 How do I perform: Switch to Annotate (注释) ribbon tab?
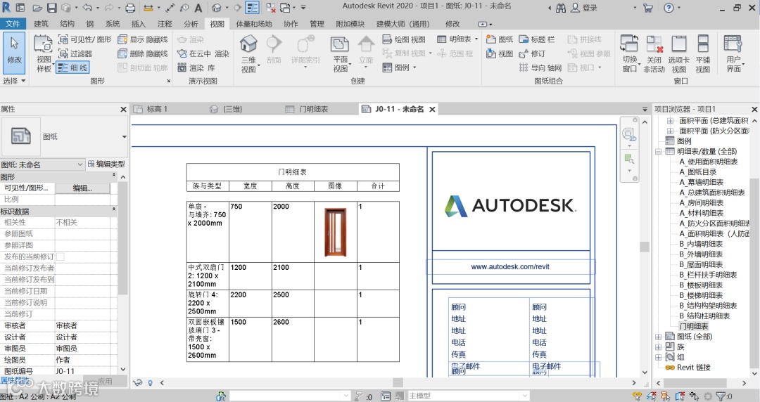tap(165, 24)
